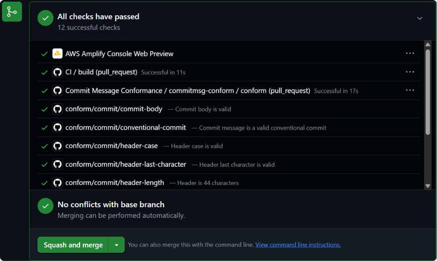Click the green checkmark beside All checks have passed

46,18
